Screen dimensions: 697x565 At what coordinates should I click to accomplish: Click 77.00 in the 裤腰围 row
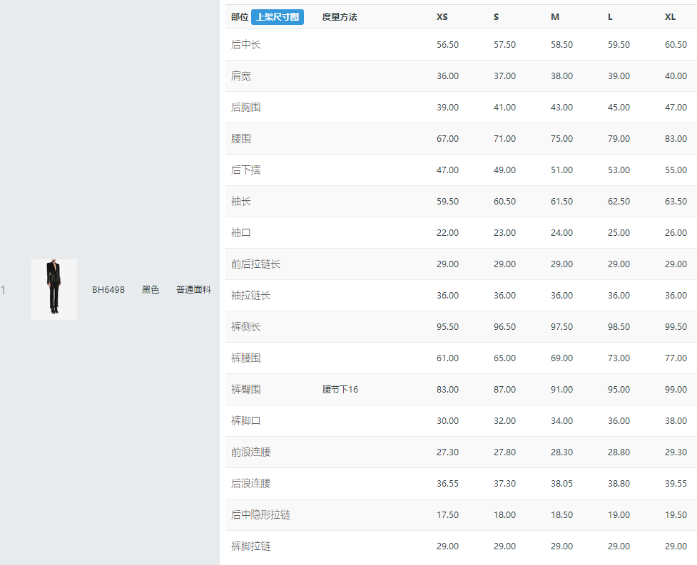click(676, 358)
